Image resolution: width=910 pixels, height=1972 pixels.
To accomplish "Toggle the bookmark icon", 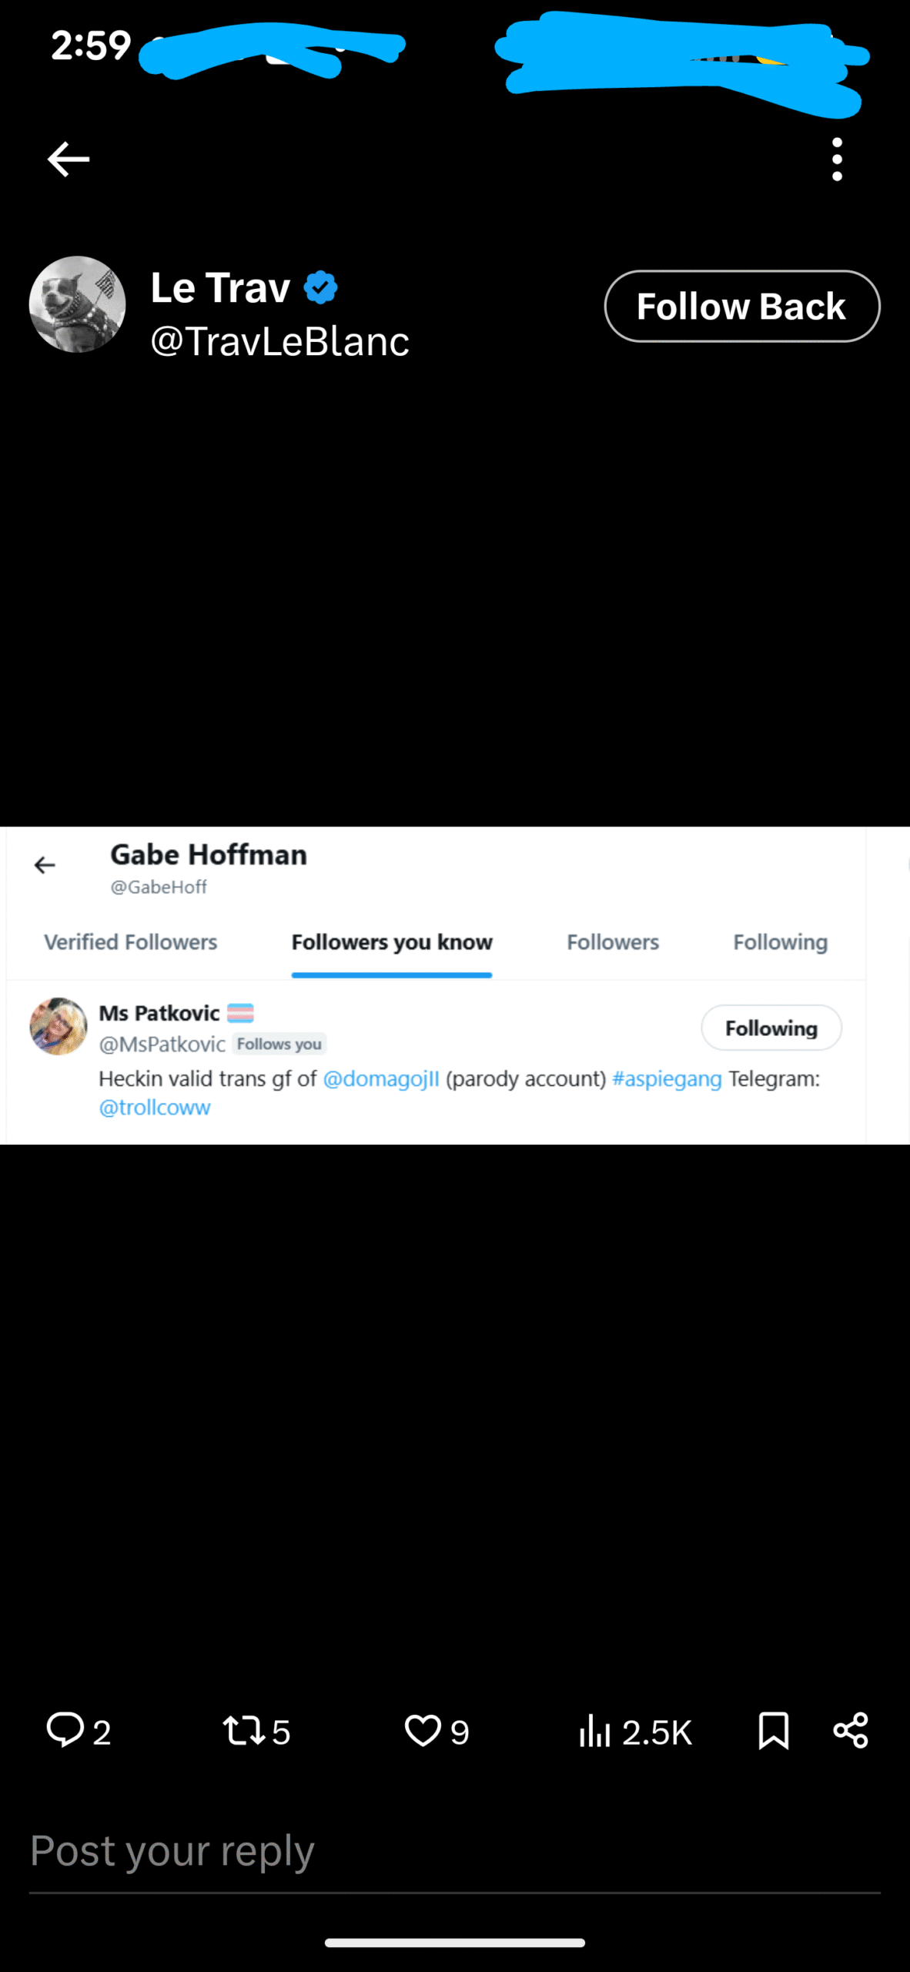I will [774, 1730].
